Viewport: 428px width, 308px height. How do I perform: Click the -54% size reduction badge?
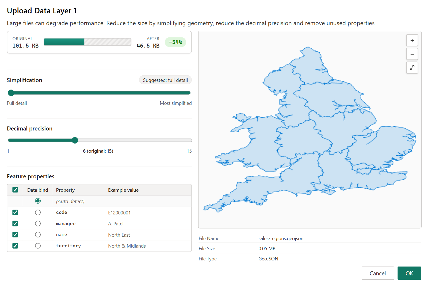pos(175,42)
